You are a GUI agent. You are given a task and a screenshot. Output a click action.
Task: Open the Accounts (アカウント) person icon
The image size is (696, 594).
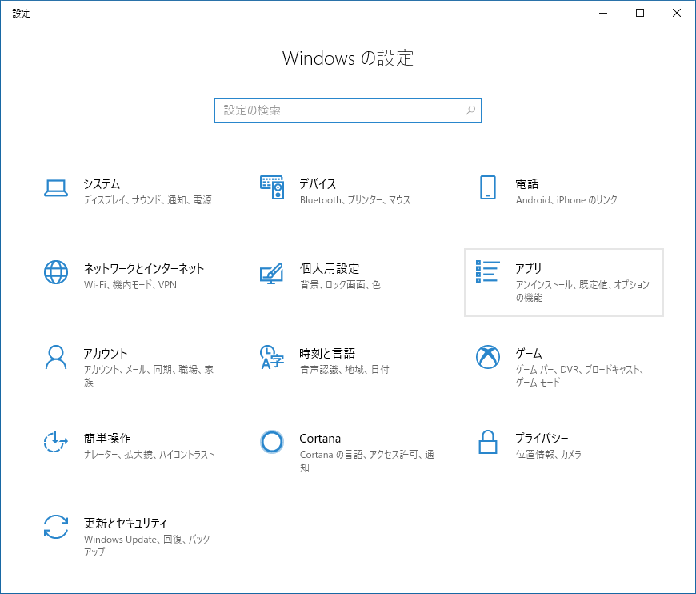(x=56, y=357)
